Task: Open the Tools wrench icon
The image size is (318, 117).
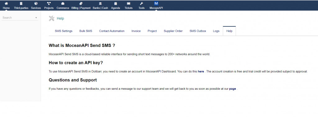Action: [x=142, y=3]
